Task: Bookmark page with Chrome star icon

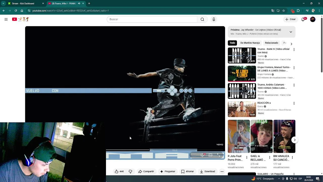Action: (x=284, y=11)
